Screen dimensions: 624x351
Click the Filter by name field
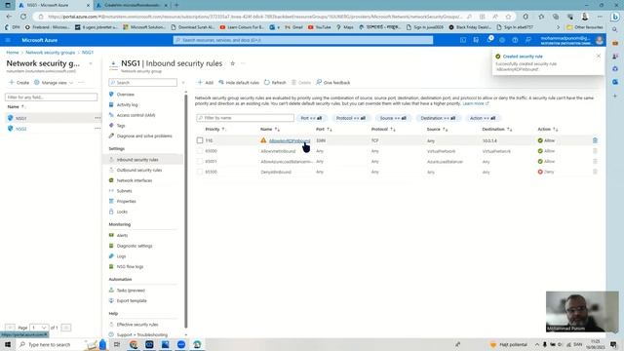(x=245, y=118)
